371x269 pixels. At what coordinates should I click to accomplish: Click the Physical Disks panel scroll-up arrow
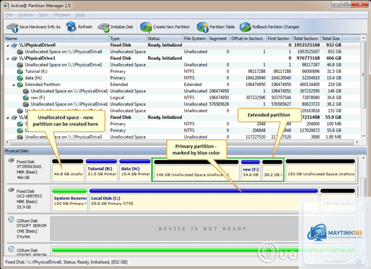[x=363, y=158]
